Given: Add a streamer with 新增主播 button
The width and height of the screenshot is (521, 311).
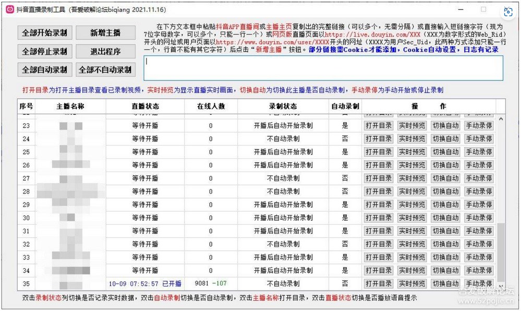Looking at the screenshot, I should (105, 32).
